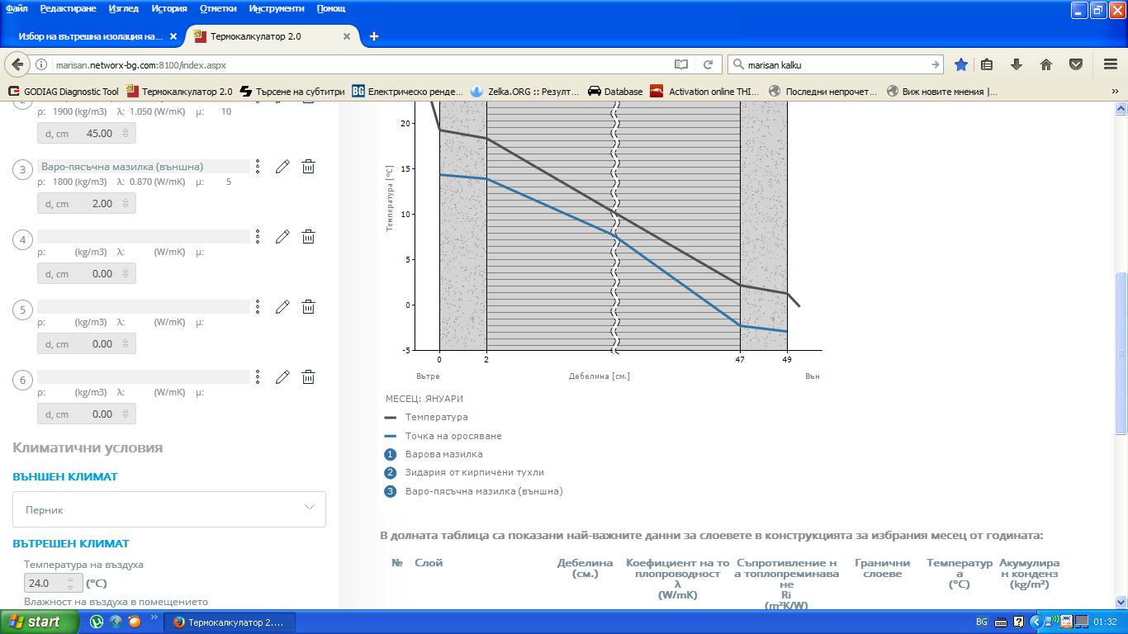Click the pencil edit icon for layer 3
The height and width of the screenshot is (634, 1128).
[x=282, y=167]
